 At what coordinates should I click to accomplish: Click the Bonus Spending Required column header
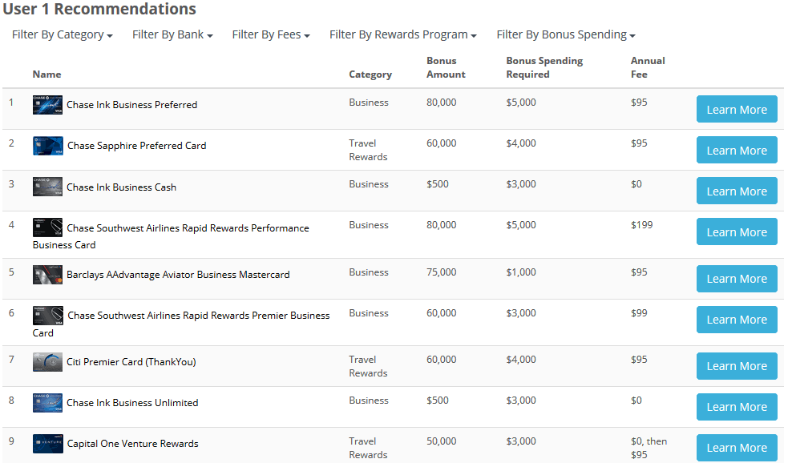544,67
